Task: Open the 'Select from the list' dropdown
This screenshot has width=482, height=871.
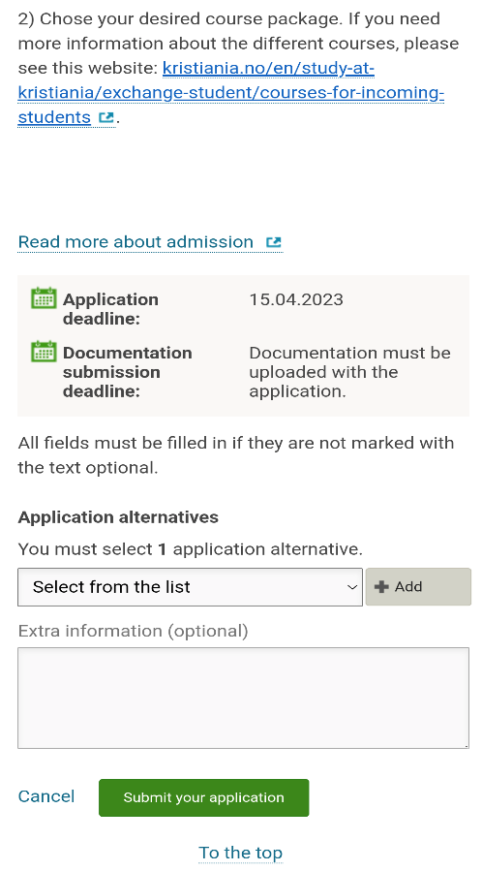Action: [191, 587]
